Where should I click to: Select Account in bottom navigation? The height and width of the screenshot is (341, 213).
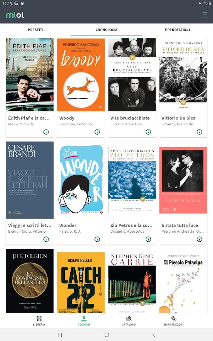84,321
